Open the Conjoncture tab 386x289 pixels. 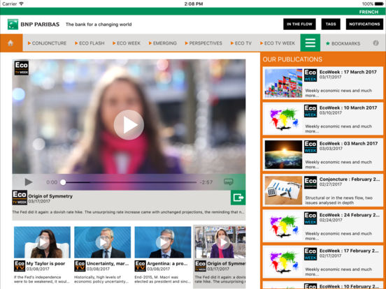pyautogui.click(x=47, y=43)
